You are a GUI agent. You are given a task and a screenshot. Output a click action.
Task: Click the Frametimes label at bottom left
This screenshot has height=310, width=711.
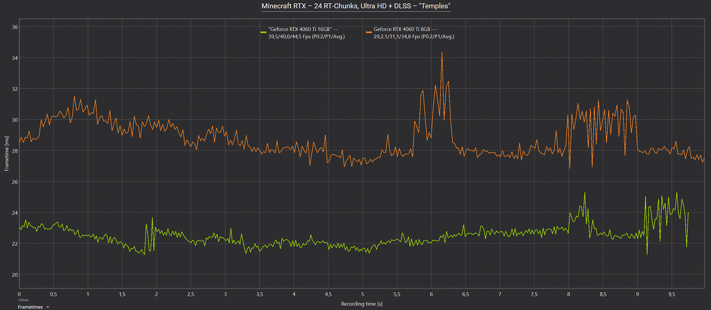(x=30, y=307)
